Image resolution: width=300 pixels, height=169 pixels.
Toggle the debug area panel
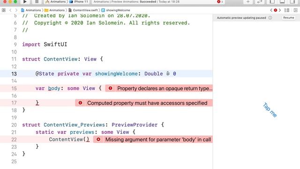tap(282, 2)
